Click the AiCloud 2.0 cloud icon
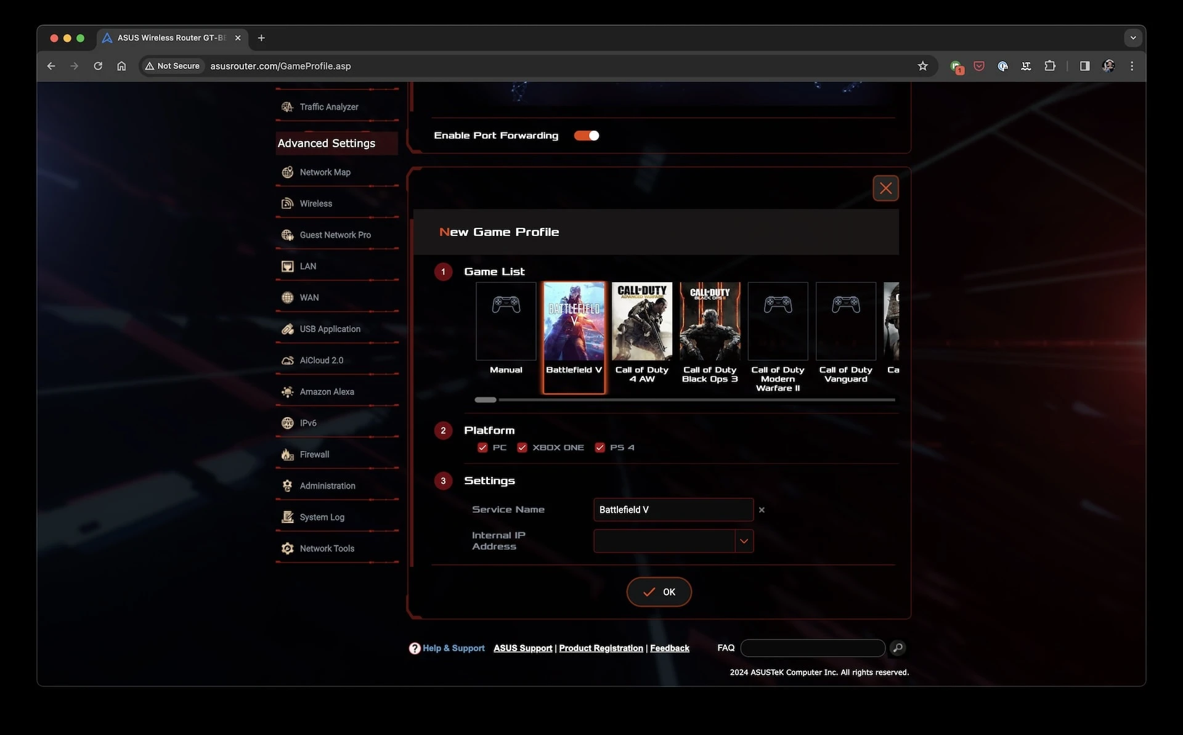The height and width of the screenshot is (735, 1183). click(x=287, y=361)
